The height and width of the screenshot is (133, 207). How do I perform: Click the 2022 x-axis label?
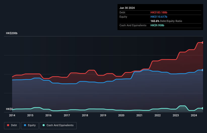158,115
